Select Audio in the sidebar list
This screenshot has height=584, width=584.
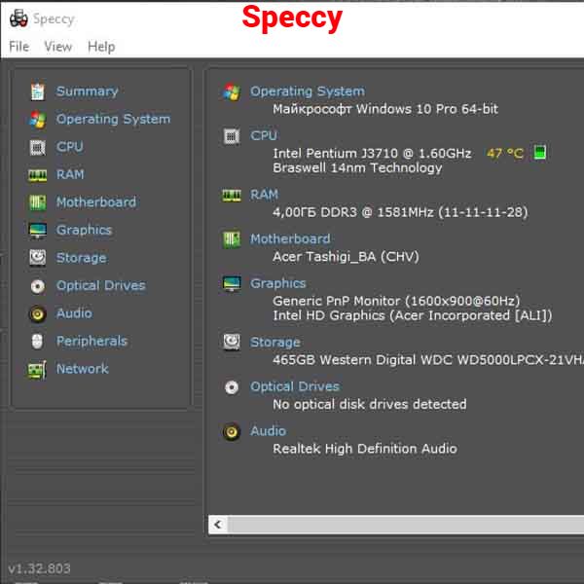coord(74,313)
